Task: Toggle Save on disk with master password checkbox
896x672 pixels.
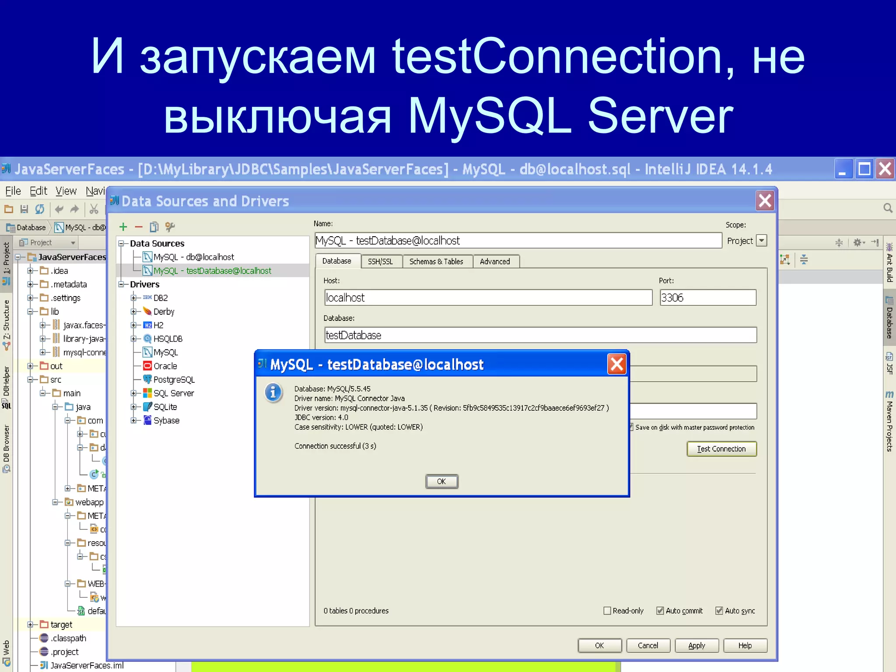Action: point(631,427)
